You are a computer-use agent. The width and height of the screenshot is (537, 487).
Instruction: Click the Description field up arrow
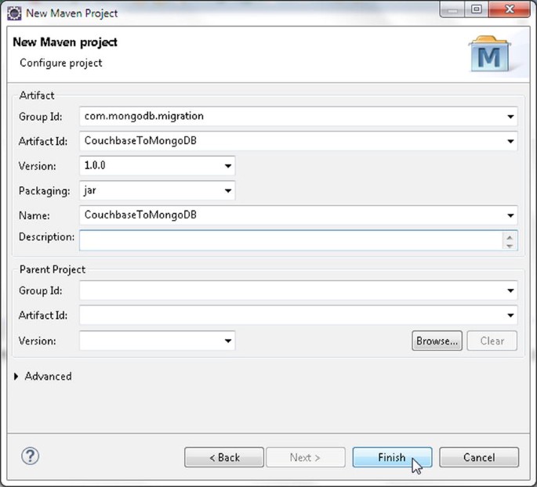(x=510, y=236)
